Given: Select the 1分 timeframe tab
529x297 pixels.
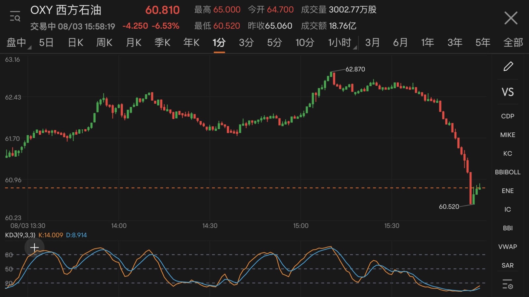Looking at the screenshot, I should click(219, 43).
